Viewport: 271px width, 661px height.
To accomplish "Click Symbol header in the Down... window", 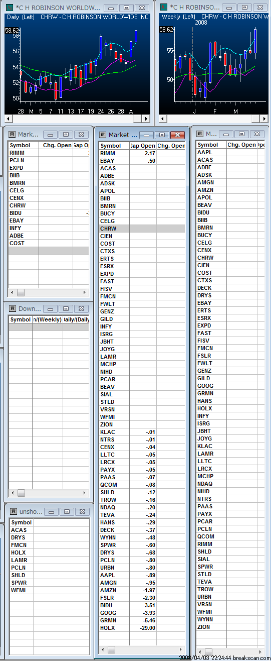I will coord(21,319).
